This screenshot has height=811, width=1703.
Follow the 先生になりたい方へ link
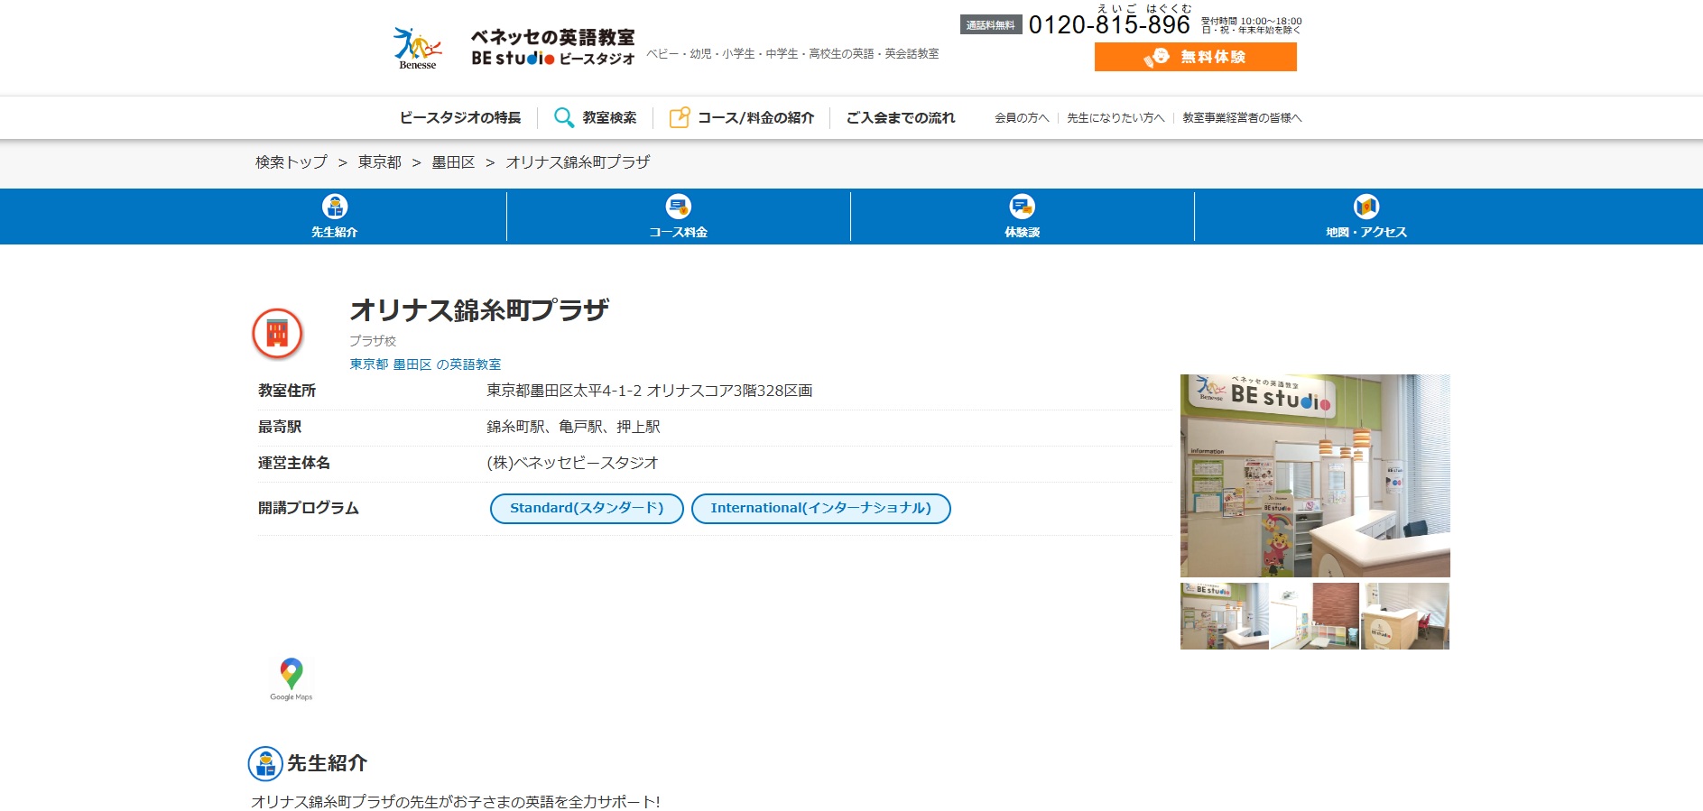click(x=1115, y=118)
